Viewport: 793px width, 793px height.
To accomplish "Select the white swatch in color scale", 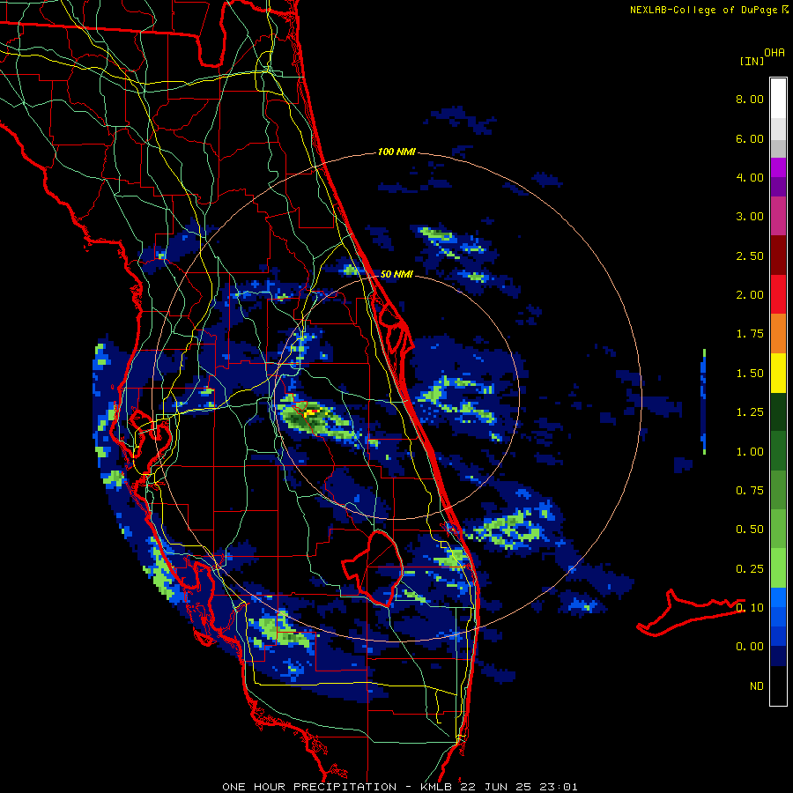I will coord(778,99).
